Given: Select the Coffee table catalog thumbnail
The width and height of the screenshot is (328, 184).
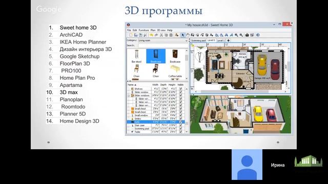Looking at the screenshot, I should point(175,71).
